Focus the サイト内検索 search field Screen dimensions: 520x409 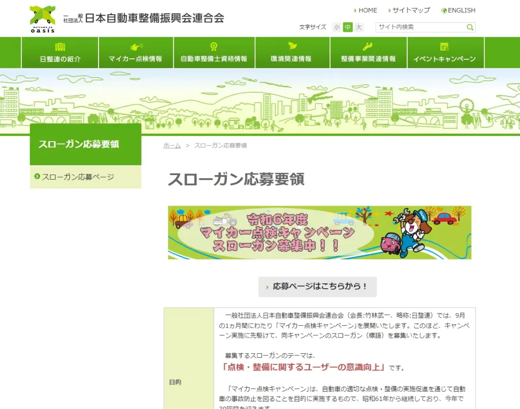pos(420,27)
